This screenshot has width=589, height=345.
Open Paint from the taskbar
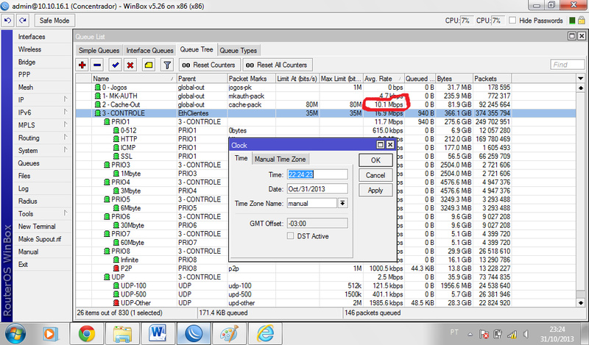coord(229,333)
